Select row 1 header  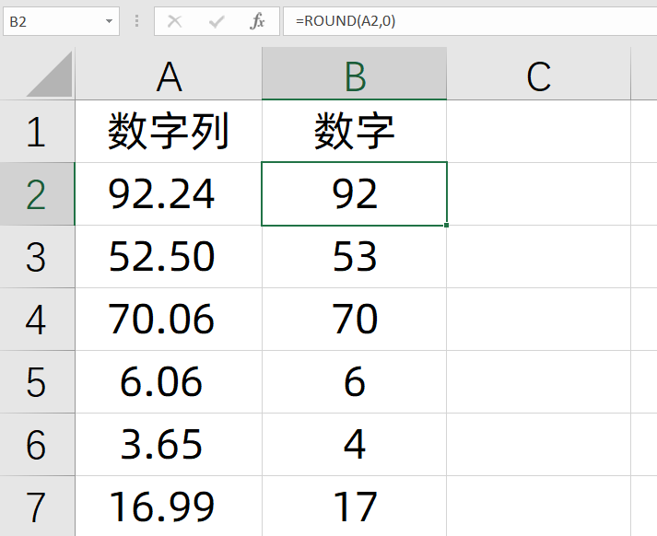37,131
